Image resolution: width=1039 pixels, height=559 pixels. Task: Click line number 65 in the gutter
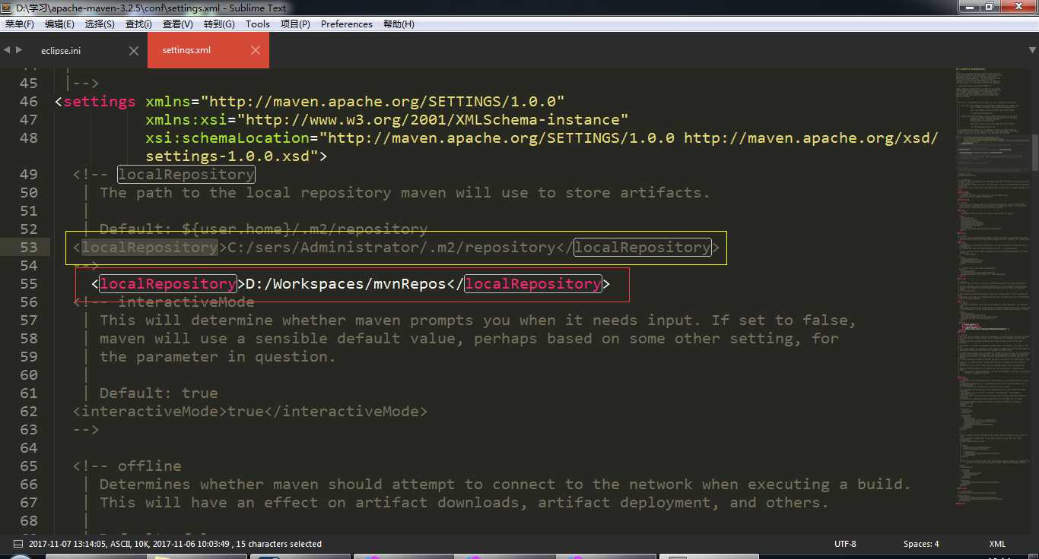point(28,466)
